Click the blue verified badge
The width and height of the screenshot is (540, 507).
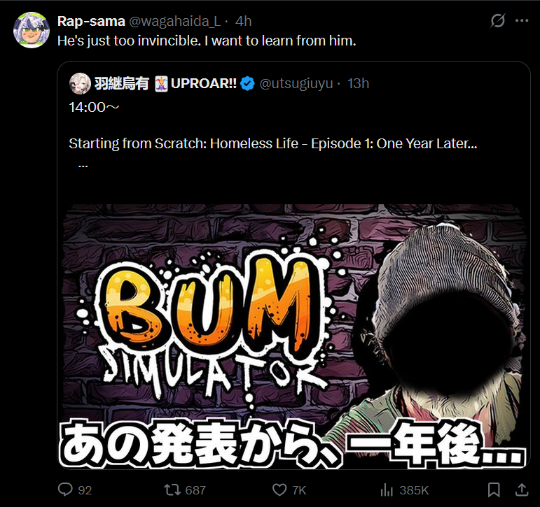pos(247,84)
